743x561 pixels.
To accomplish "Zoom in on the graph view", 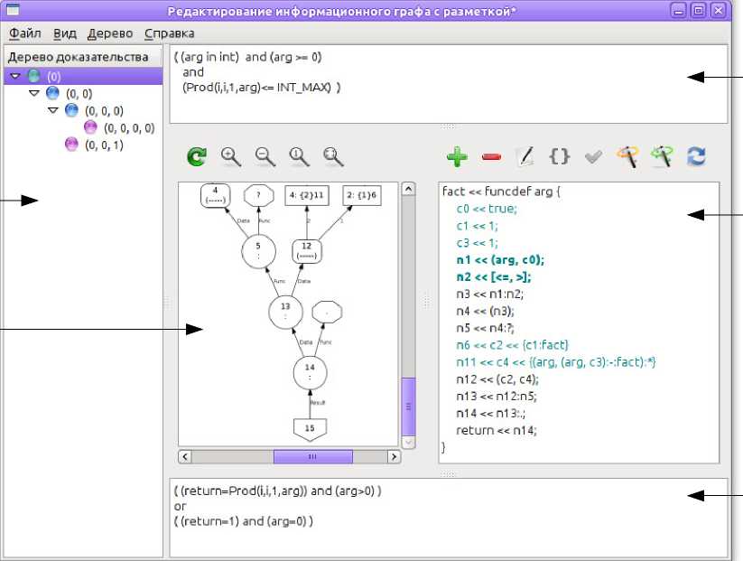I will (230, 157).
